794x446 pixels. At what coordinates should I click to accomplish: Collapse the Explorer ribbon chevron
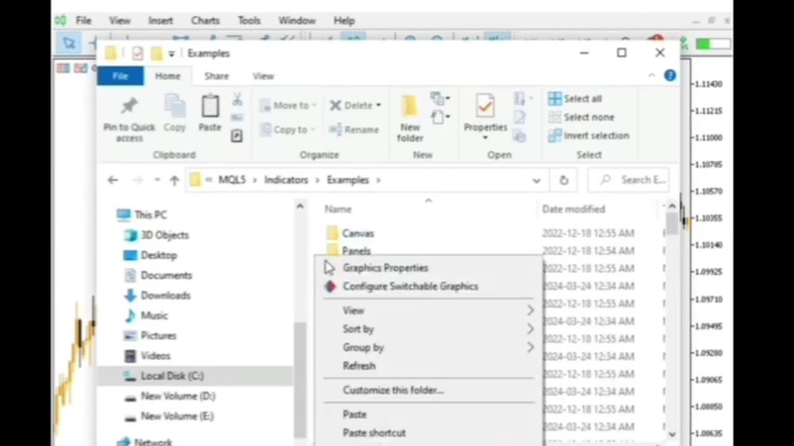(651, 76)
